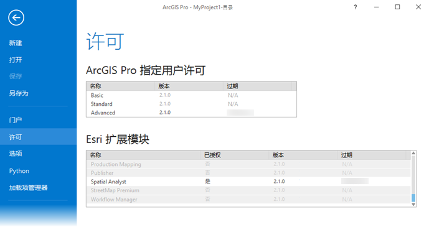This screenshot has width=429, height=227.
Task: Select 新建 in the sidebar
Action: pos(16,43)
